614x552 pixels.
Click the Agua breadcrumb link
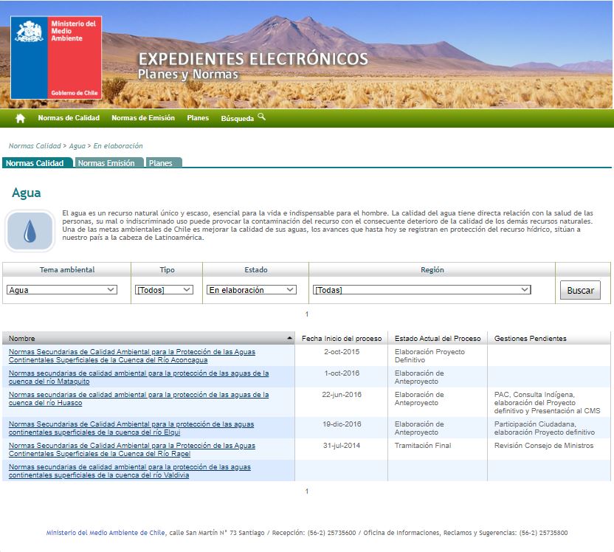click(x=77, y=145)
